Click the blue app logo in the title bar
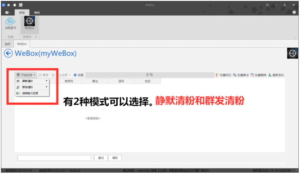 (4, 5)
